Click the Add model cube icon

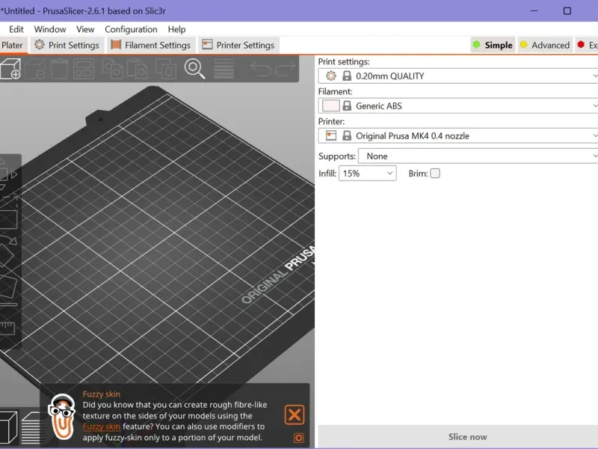10,69
